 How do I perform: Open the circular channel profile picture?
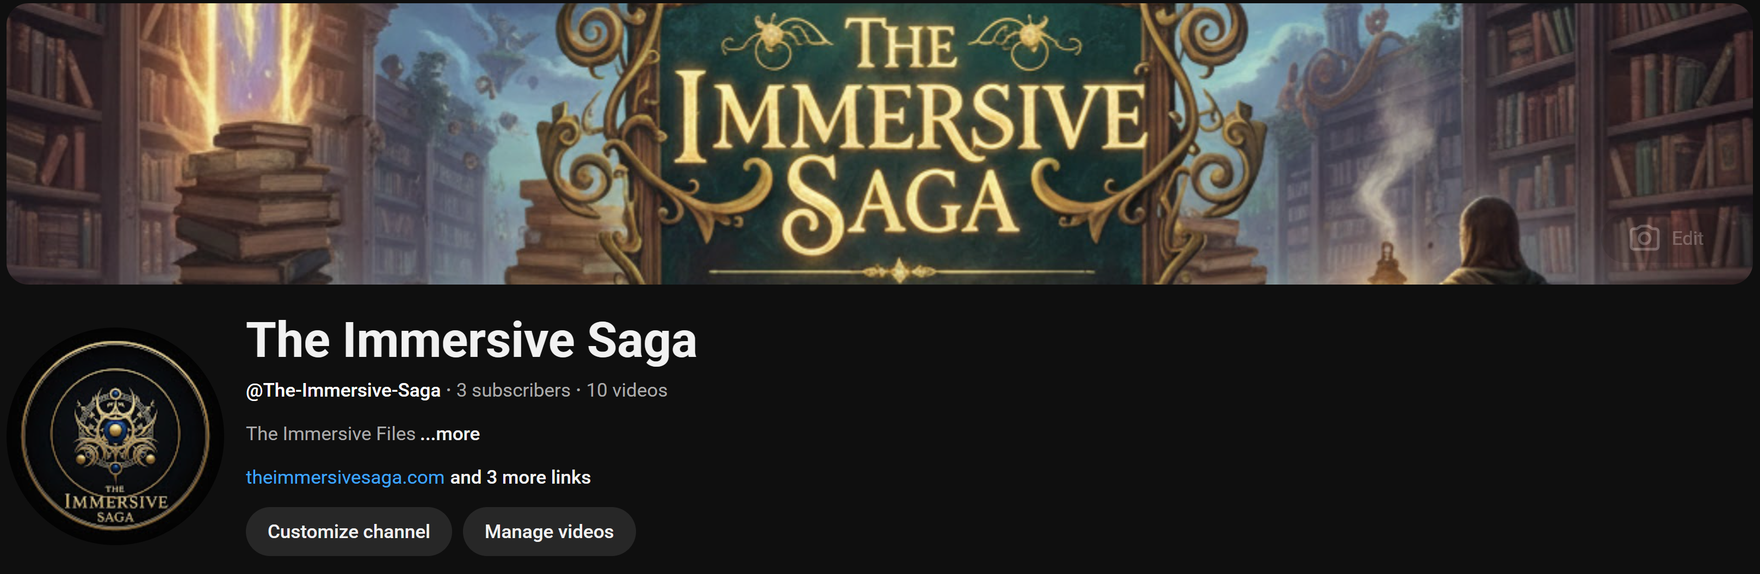(x=115, y=436)
